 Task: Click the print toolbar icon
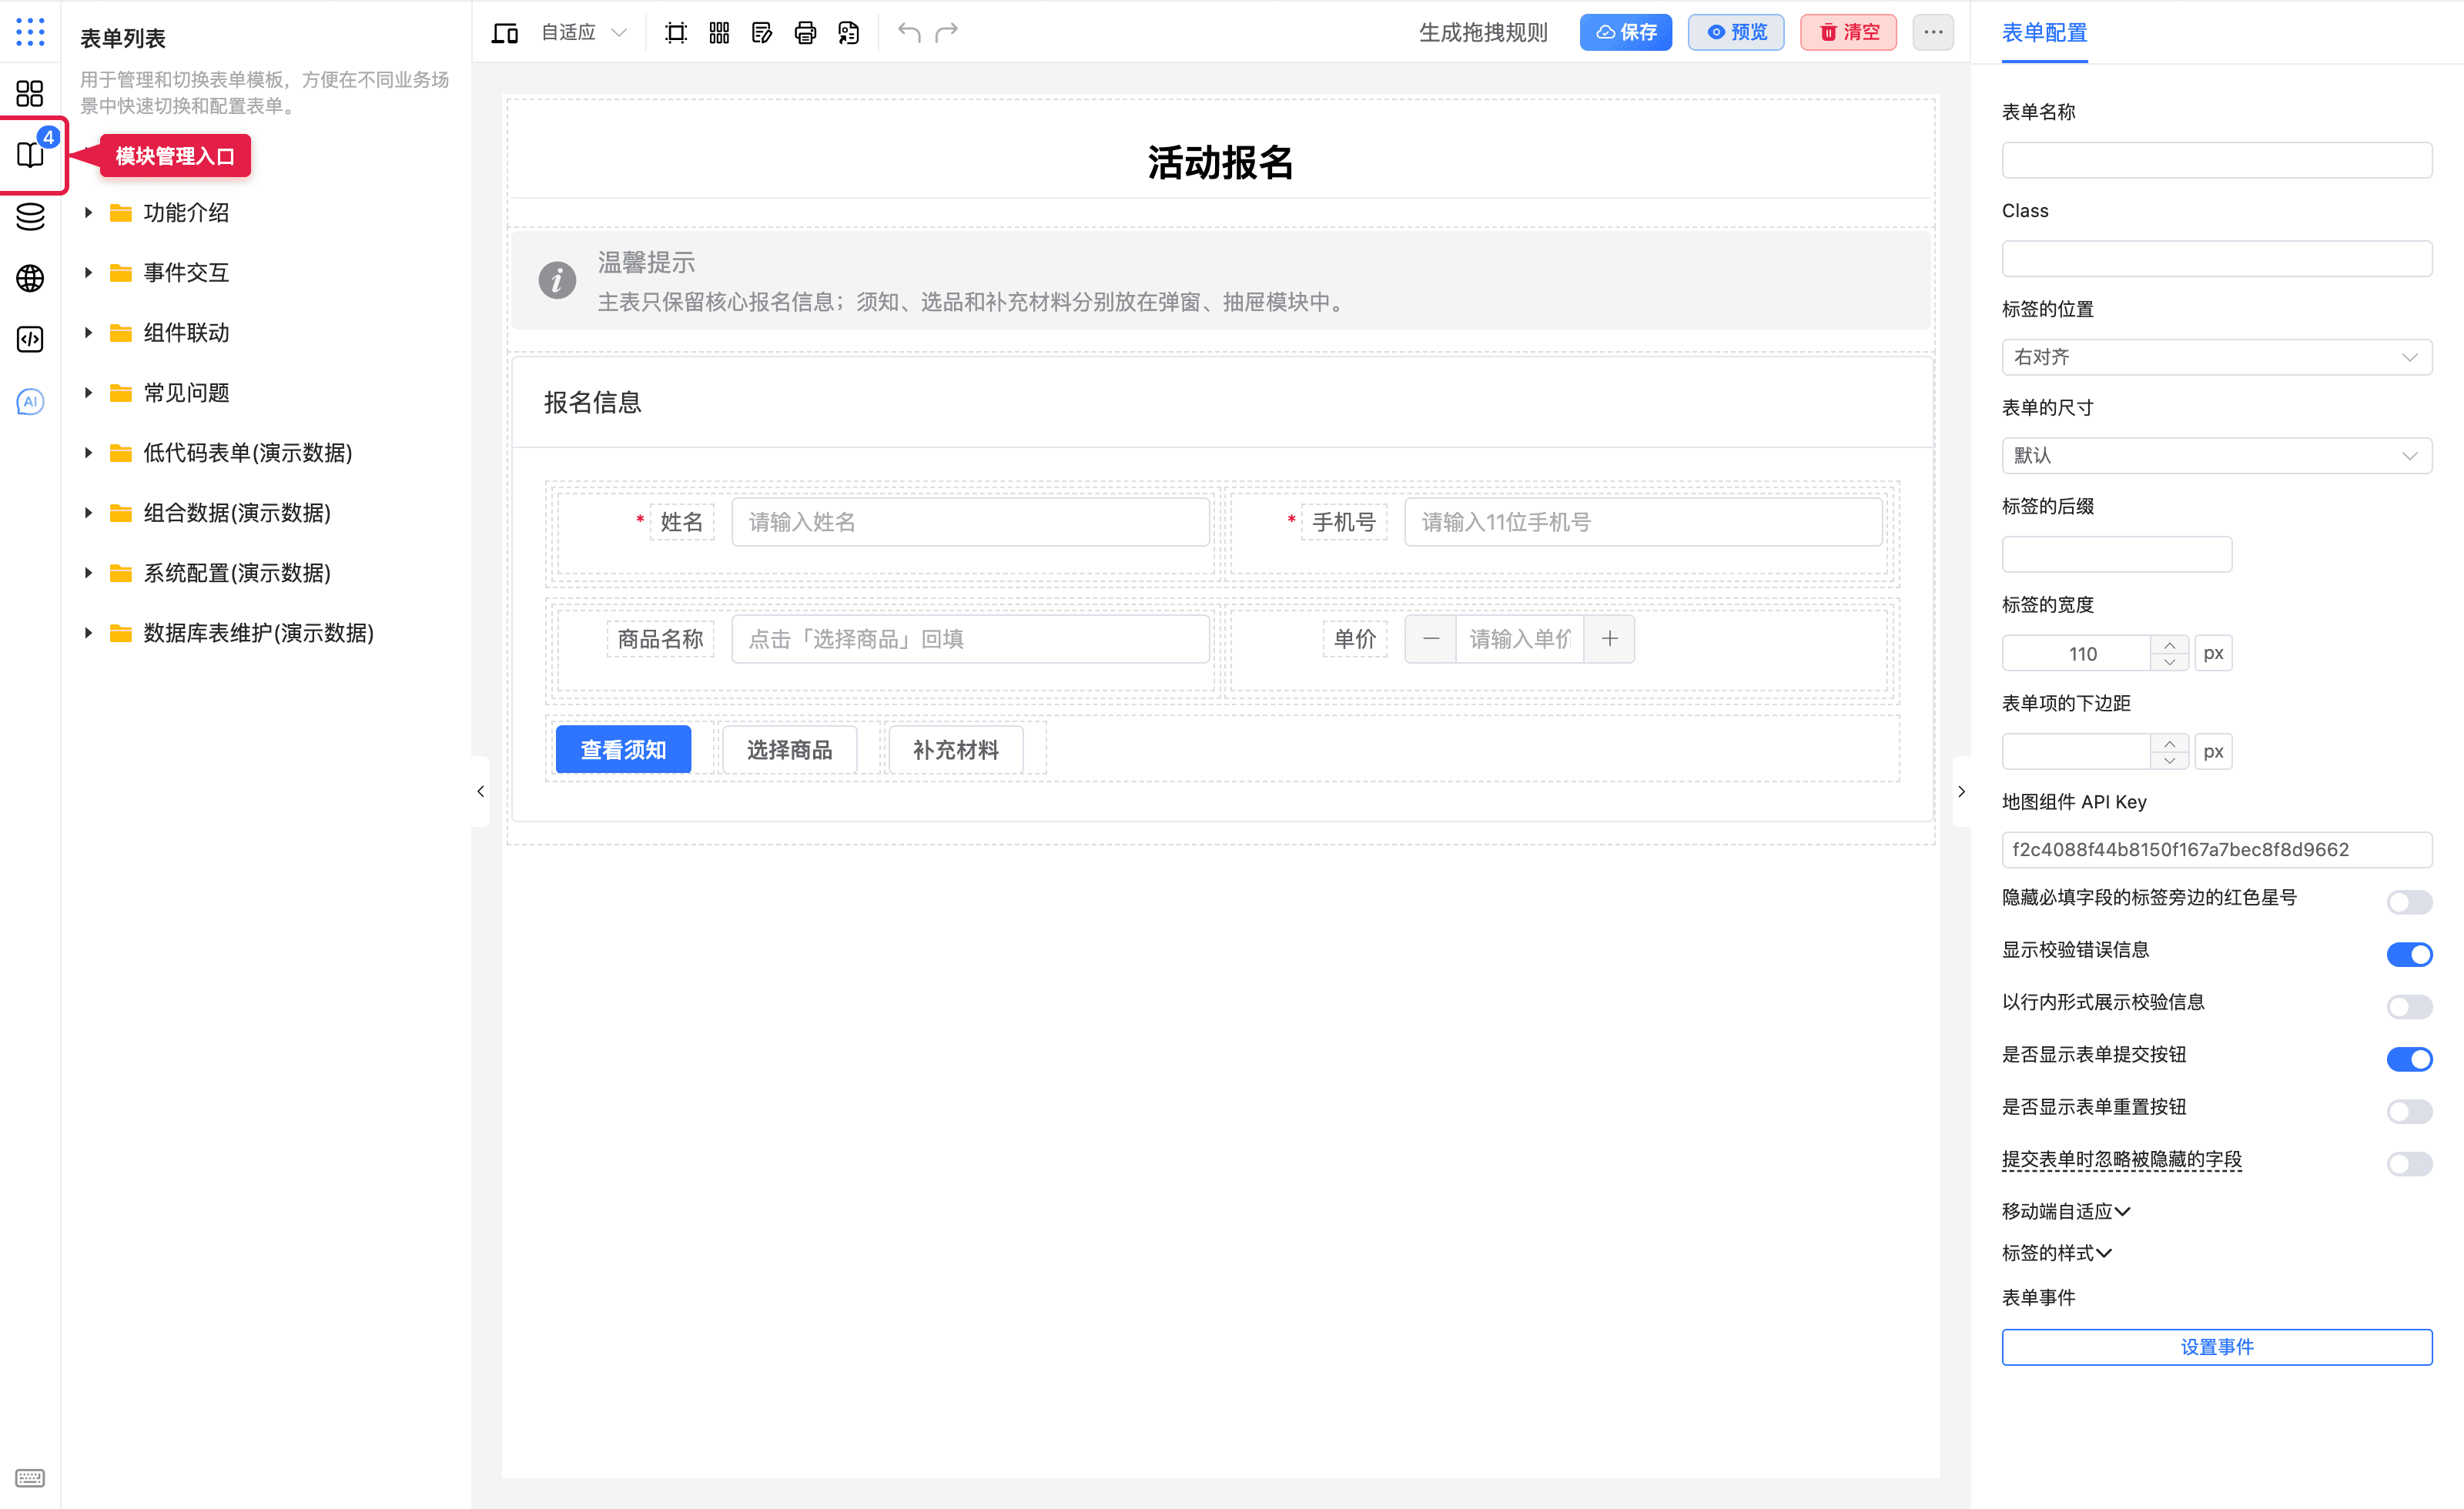pos(805,33)
